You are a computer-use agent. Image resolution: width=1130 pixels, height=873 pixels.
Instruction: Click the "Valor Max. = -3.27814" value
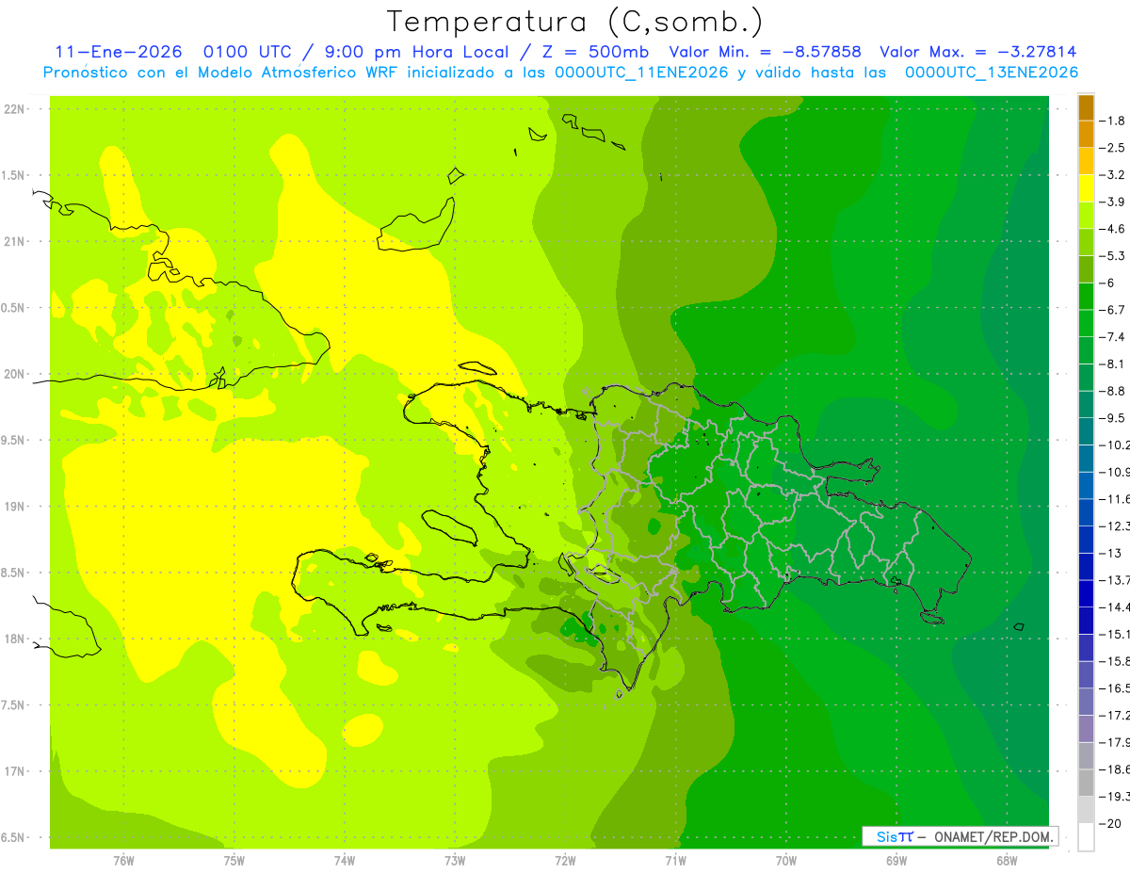(x=977, y=53)
